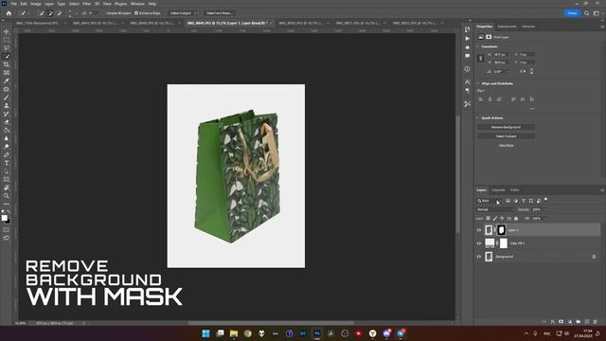Open search icon next to Share
The height and width of the screenshot is (341, 606).
click(587, 13)
